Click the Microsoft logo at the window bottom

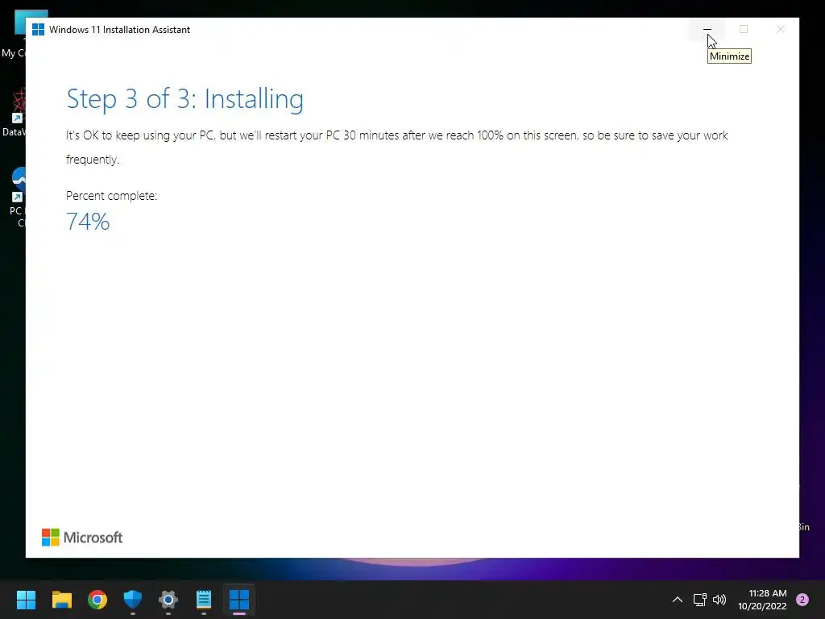point(82,538)
